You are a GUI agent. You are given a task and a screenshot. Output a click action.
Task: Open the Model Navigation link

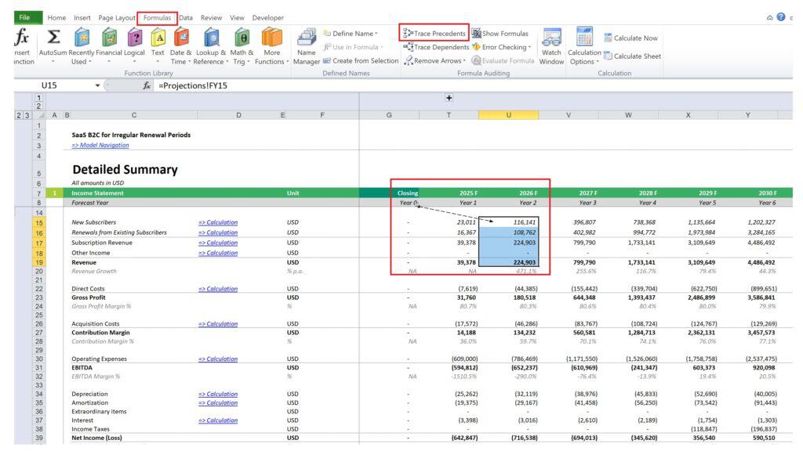[x=100, y=145]
